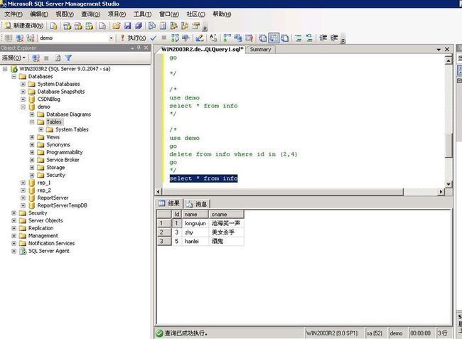This screenshot has height=339, width=462.
Task: Open Object Explorer from the toolbar icon
Action: click(x=174, y=26)
